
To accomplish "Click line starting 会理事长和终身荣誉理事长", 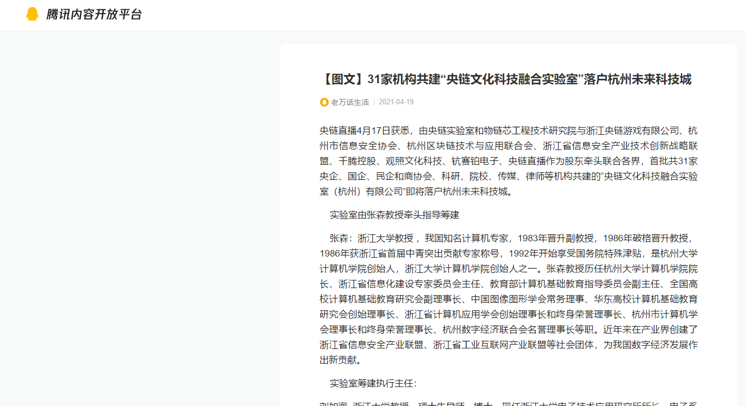I will pos(509,329).
